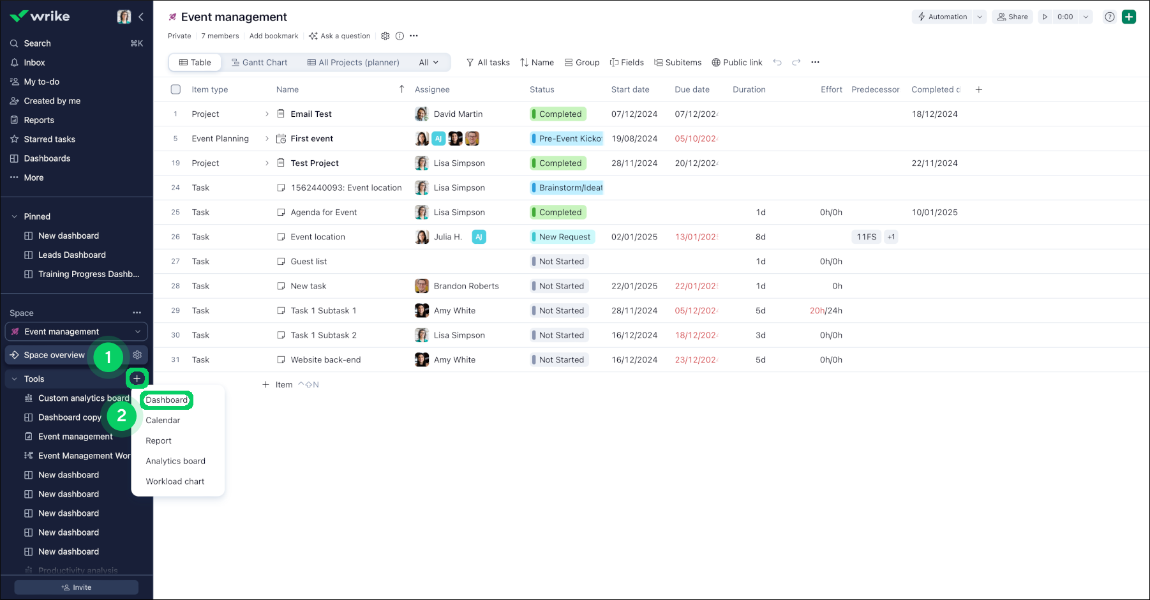Click the green plus icon top right

[1129, 17]
